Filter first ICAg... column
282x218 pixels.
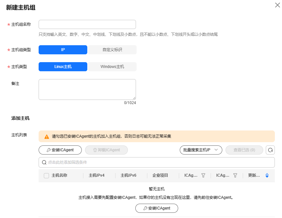click(x=203, y=175)
